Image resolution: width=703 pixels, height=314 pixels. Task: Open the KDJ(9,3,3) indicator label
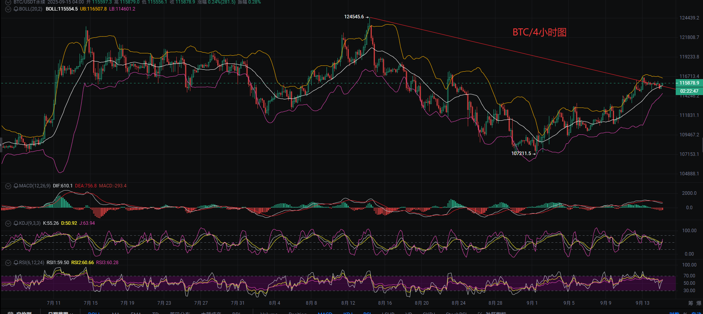[x=30, y=223]
